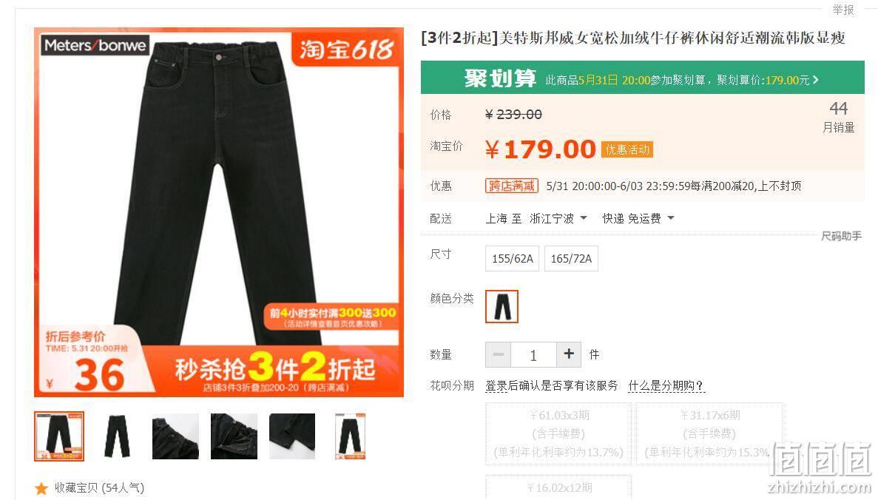Choose size 155/62A
The height and width of the screenshot is (500, 878).
[x=513, y=258]
